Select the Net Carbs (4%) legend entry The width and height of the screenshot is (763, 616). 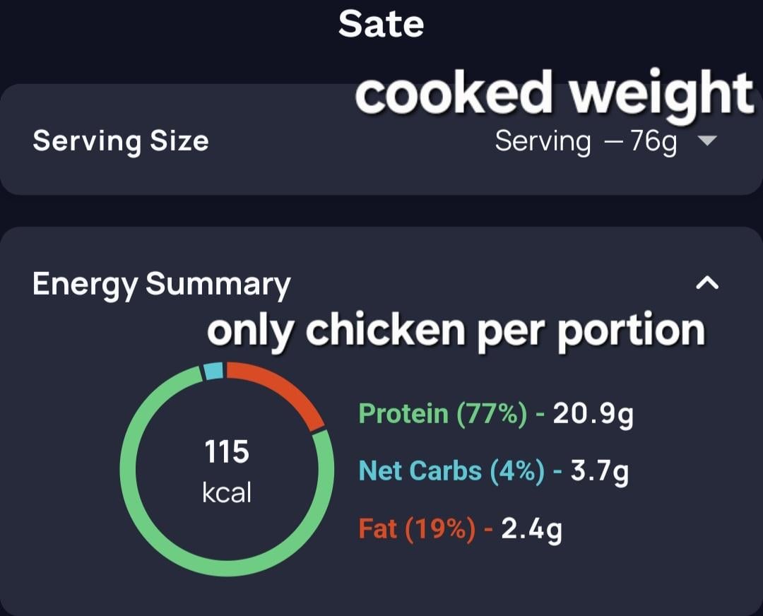click(451, 471)
